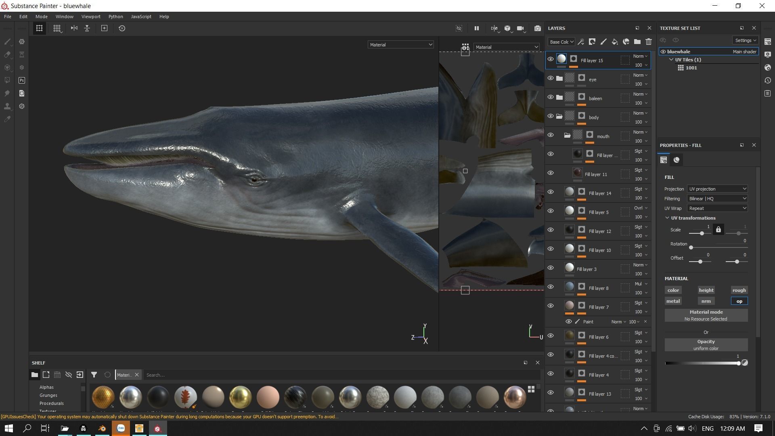Screen dimensions: 775x436
Task: Hide Fill layer 3
Action: click(550, 268)
